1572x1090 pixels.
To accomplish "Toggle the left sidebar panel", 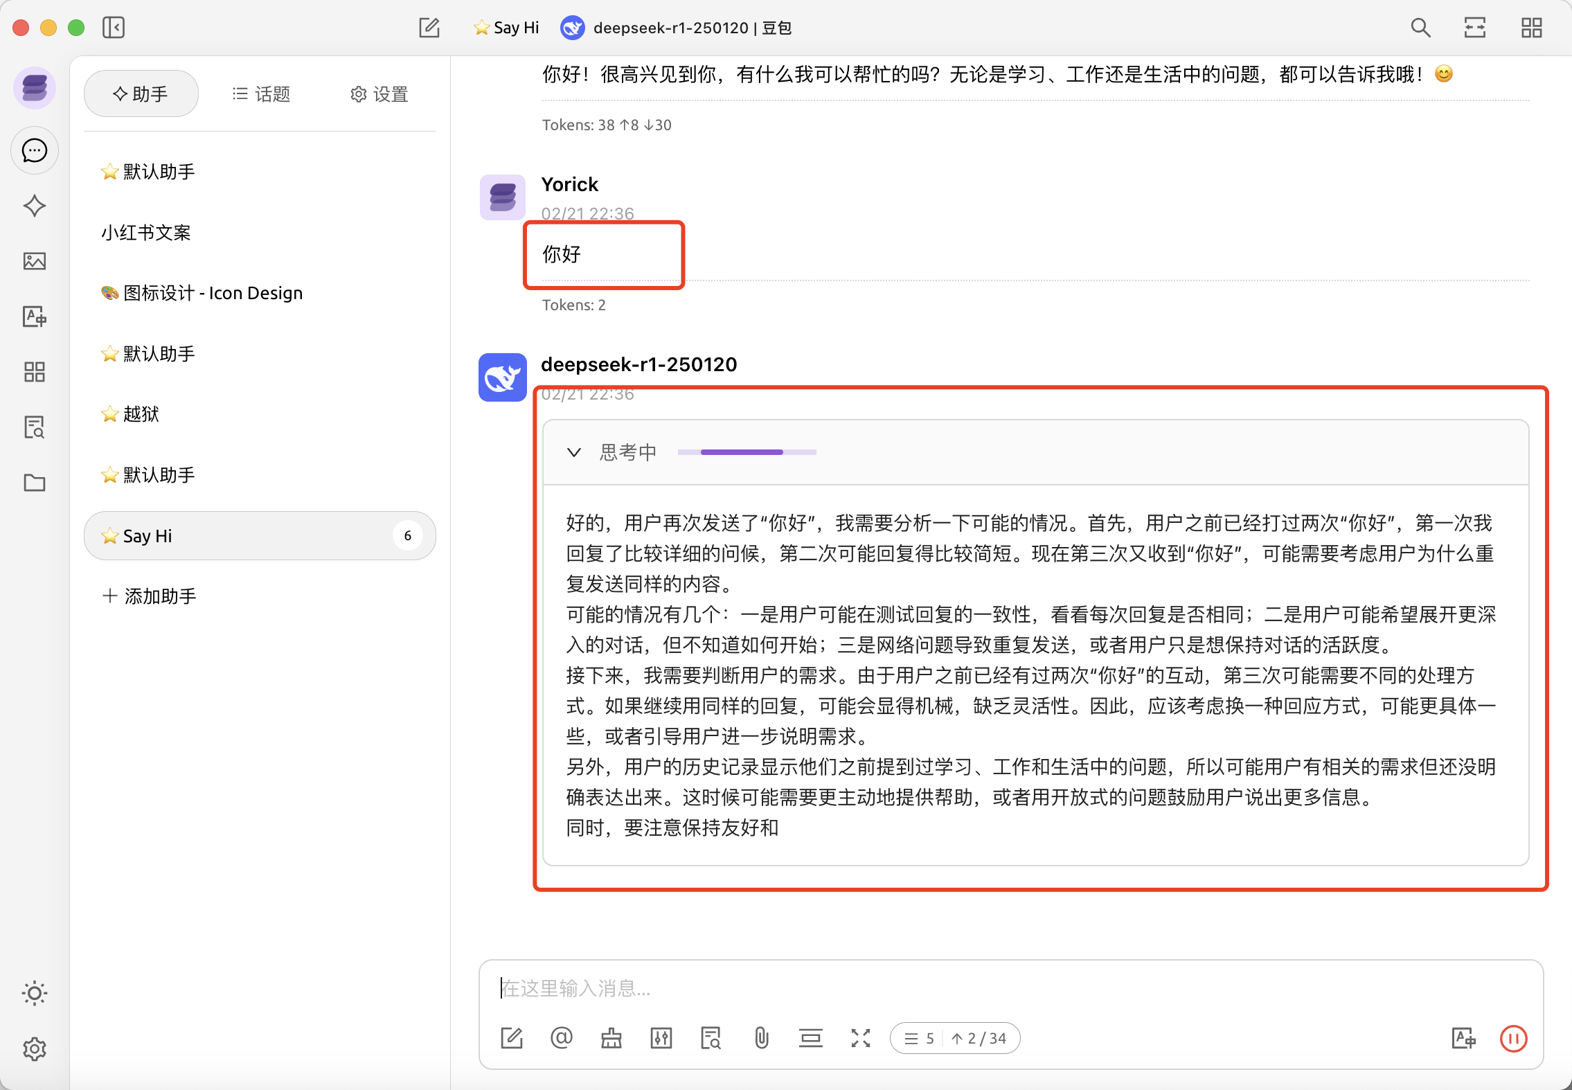I will [x=114, y=28].
